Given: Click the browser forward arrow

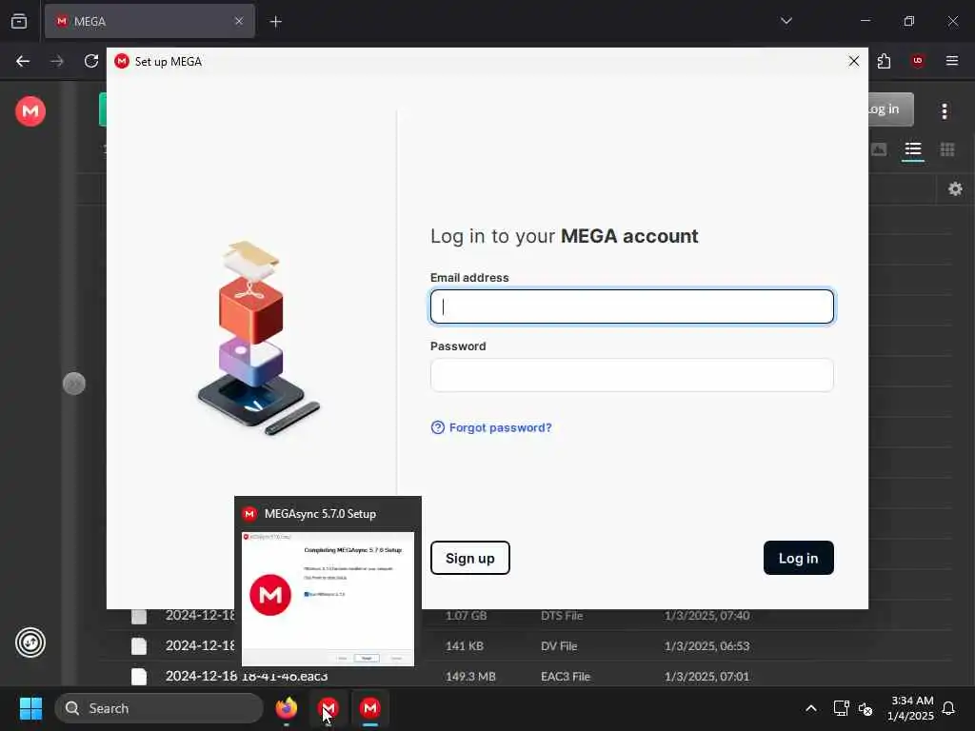Looking at the screenshot, I should point(57,61).
